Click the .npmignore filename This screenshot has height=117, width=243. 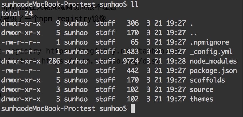tap(209, 42)
